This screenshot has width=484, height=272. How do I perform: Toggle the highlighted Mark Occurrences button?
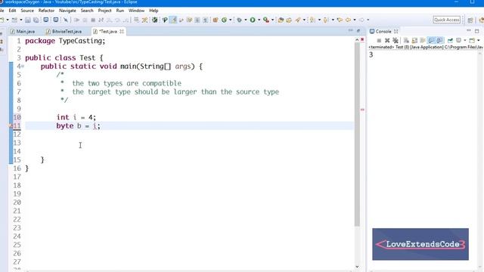coord(173,20)
